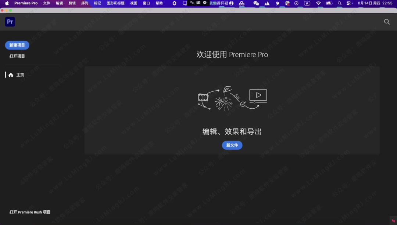Click the circular play icon in menu bar
Viewport: 397px width, 225px height.
click(296, 3)
